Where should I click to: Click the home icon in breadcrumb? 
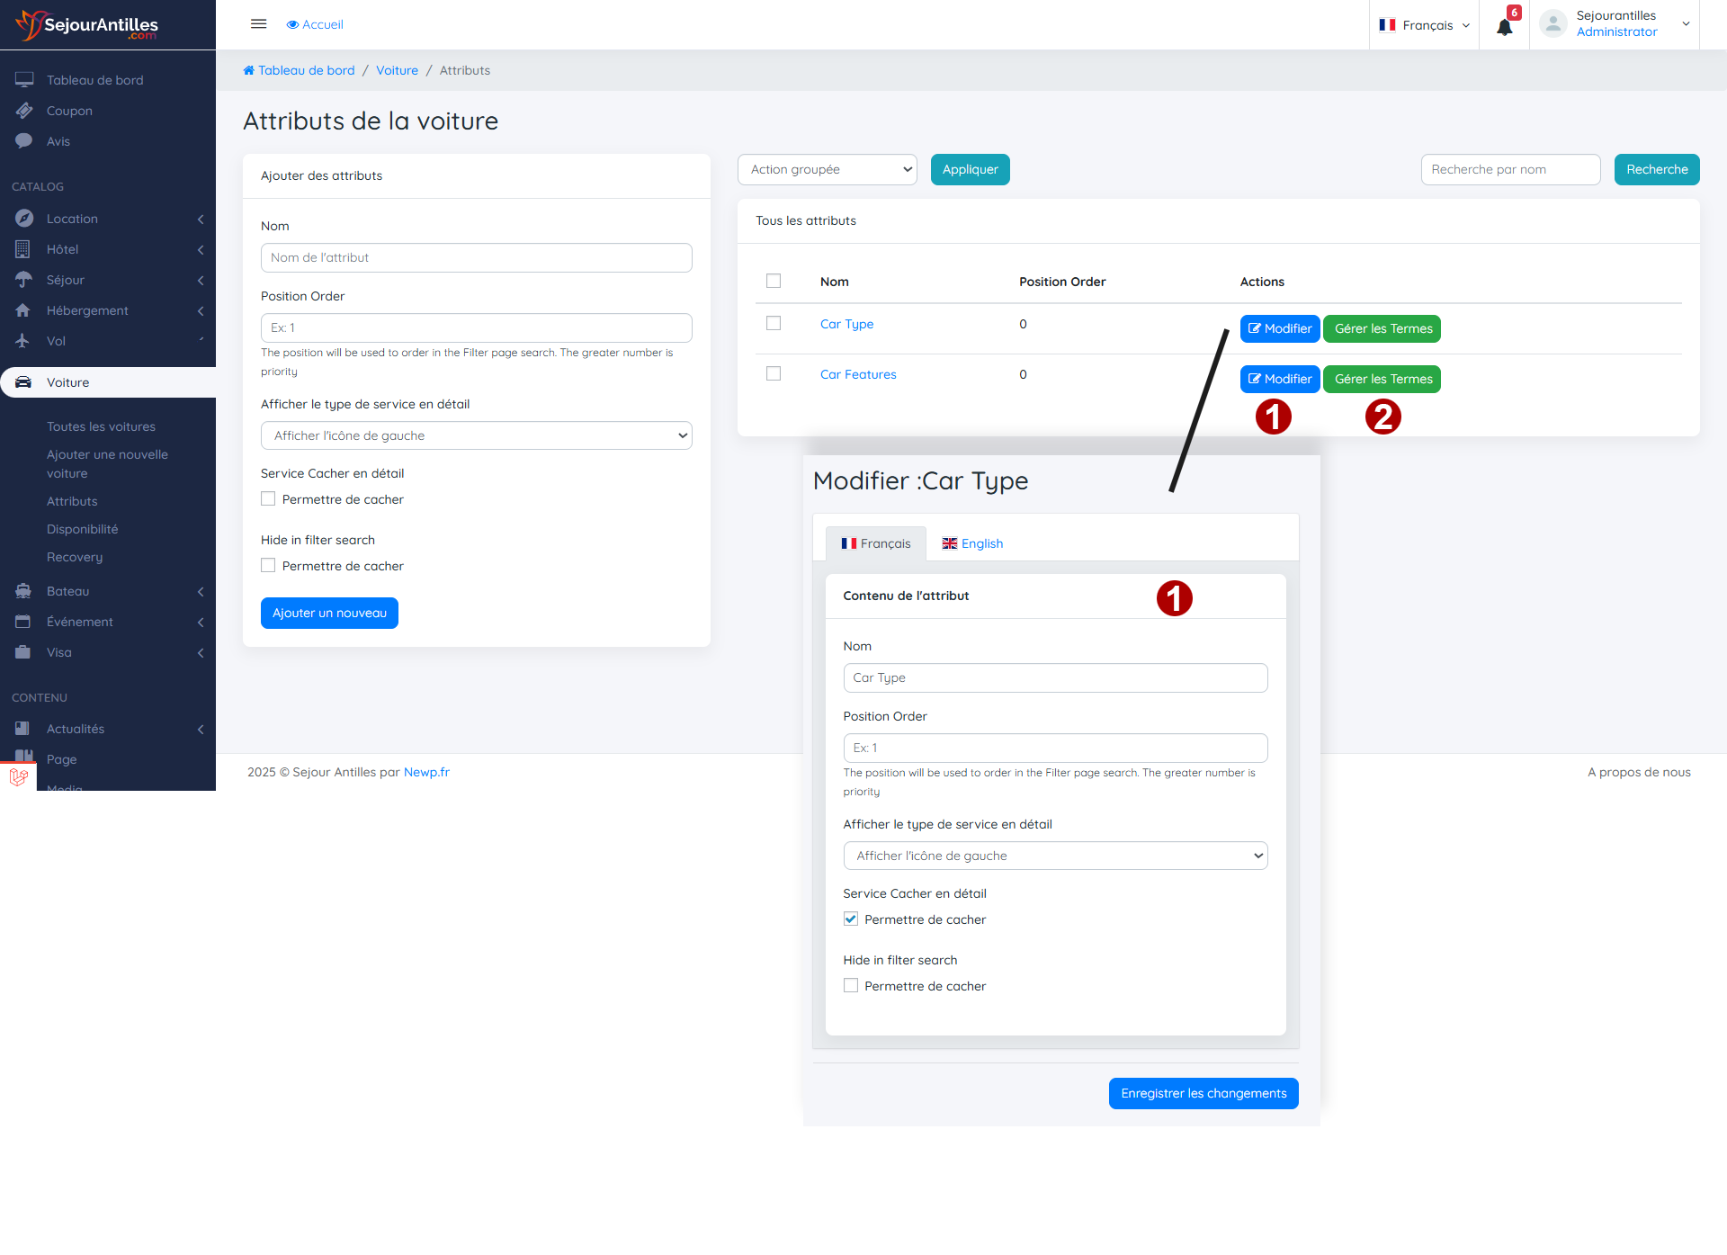(249, 70)
